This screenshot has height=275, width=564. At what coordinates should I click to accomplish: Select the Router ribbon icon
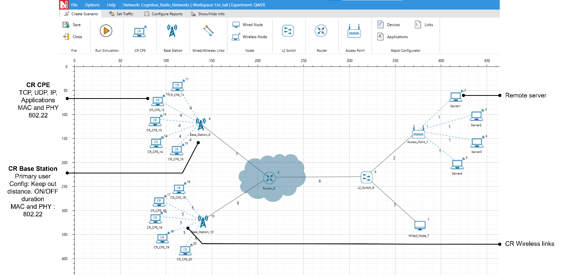coord(321,31)
